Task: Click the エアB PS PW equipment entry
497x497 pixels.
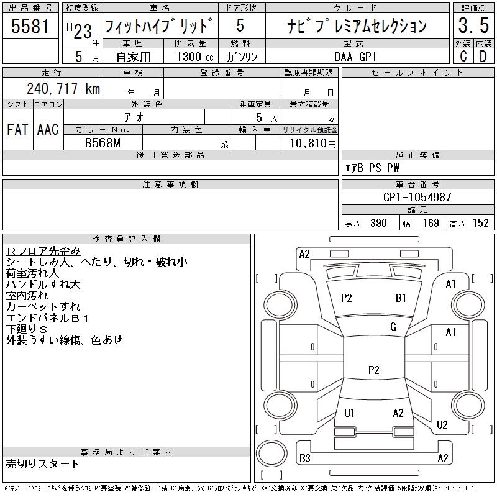Action: [x=373, y=168]
